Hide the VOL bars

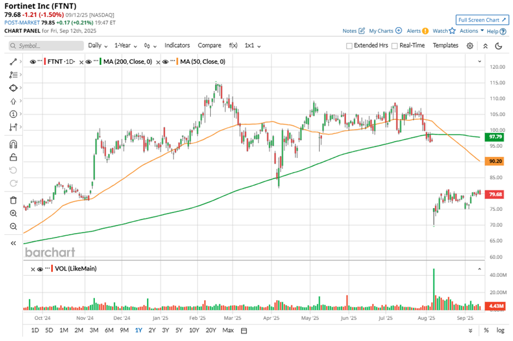[x=40, y=269]
